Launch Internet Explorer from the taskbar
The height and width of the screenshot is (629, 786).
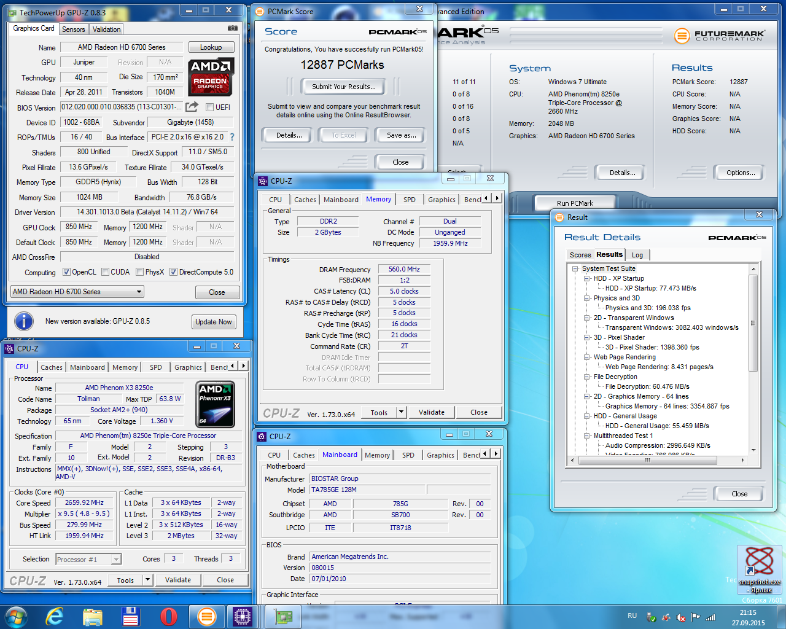[55, 616]
